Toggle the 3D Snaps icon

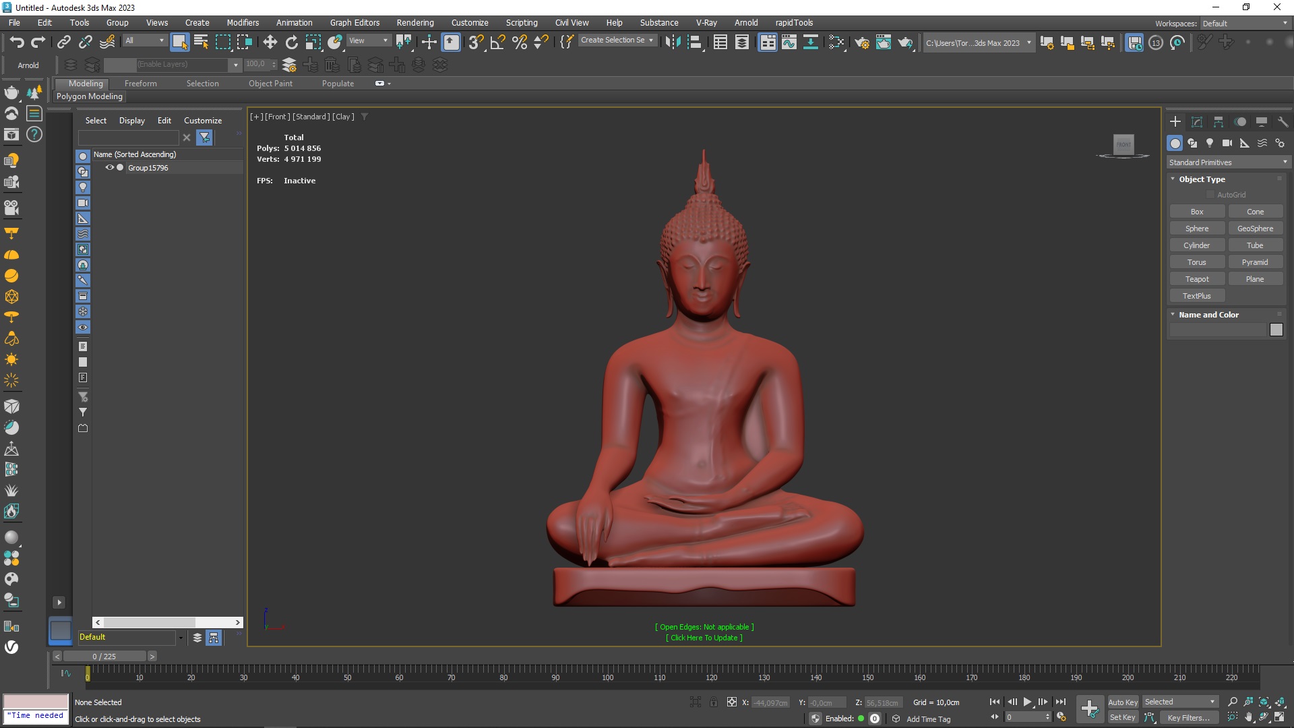point(476,42)
